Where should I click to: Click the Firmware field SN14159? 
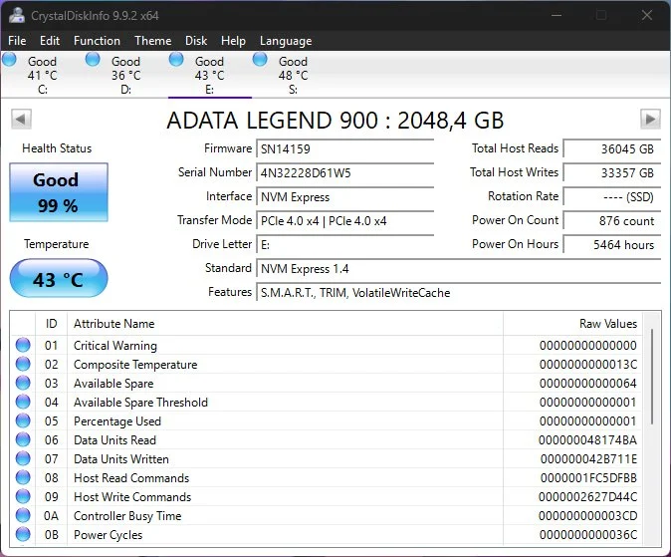tap(344, 148)
